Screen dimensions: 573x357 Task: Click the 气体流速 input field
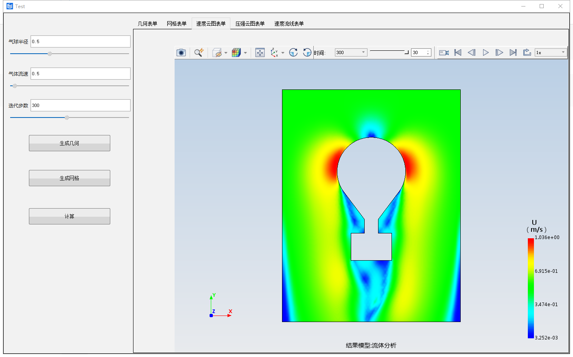point(81,74)
